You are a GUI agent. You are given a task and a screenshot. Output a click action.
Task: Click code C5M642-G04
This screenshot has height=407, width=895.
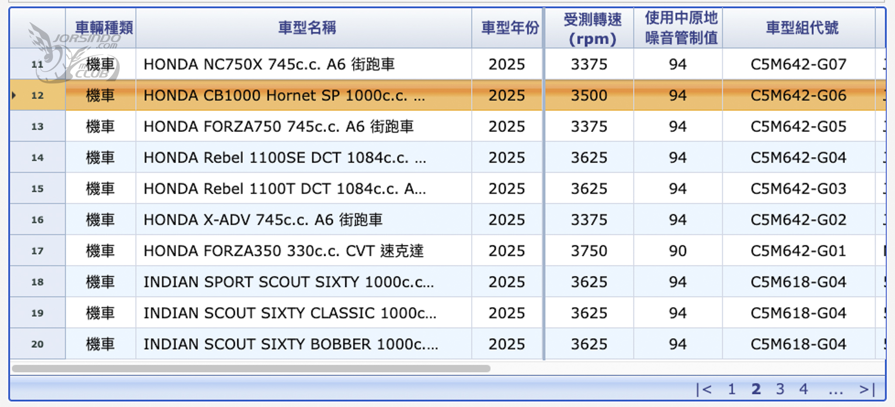798,157
